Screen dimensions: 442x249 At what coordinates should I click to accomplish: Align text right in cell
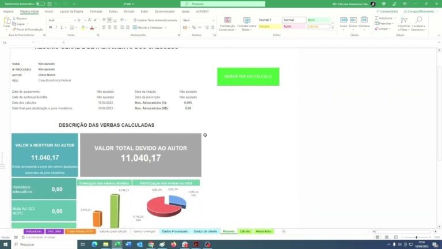(x=115, y=28)
